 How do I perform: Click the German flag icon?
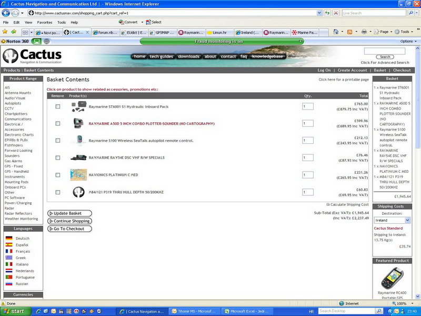9,239
